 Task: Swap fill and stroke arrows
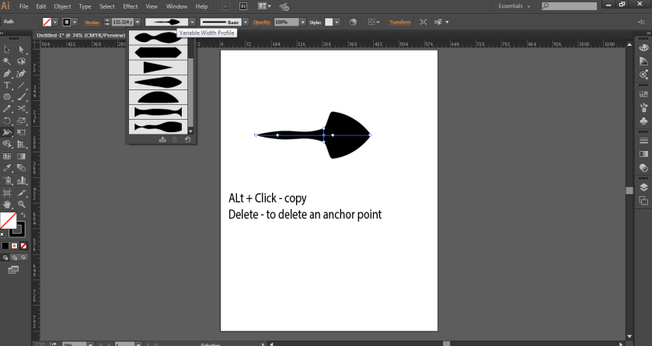23,215
